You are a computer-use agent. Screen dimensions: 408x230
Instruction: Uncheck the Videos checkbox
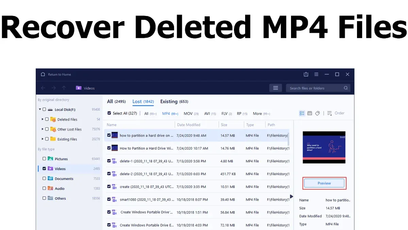44,169
